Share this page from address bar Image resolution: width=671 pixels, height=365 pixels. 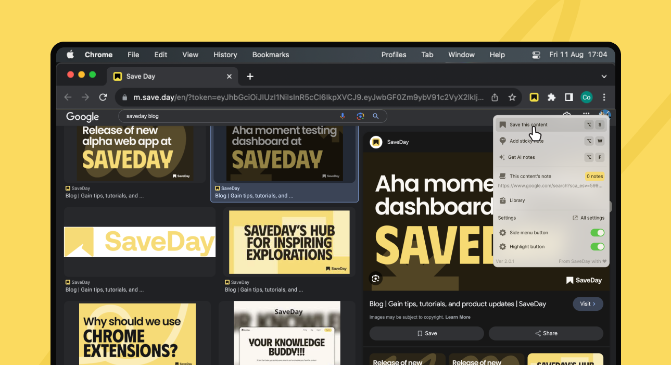click(495, 97)
